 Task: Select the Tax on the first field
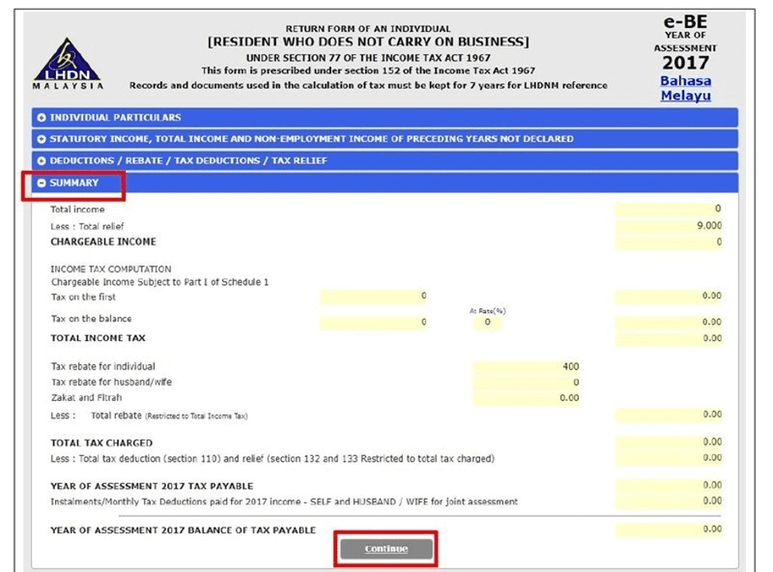coord(374,296)
